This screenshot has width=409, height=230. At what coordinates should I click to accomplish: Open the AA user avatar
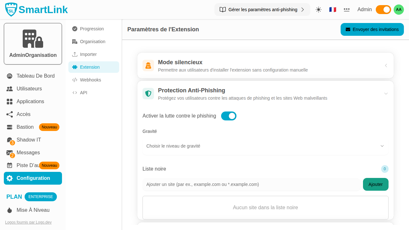[399, 10]
